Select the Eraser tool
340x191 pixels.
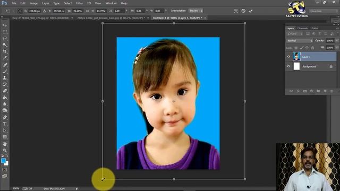(x=5, y=91)
